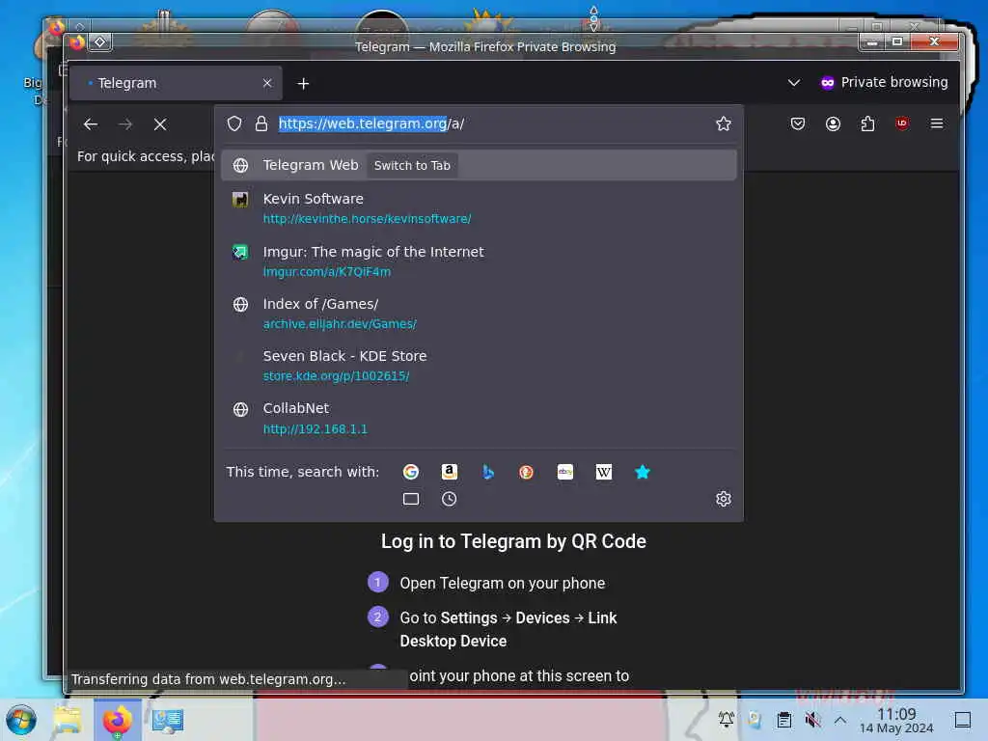Click the imgur.com/a/K7QiF4m URL

point(326,271)
